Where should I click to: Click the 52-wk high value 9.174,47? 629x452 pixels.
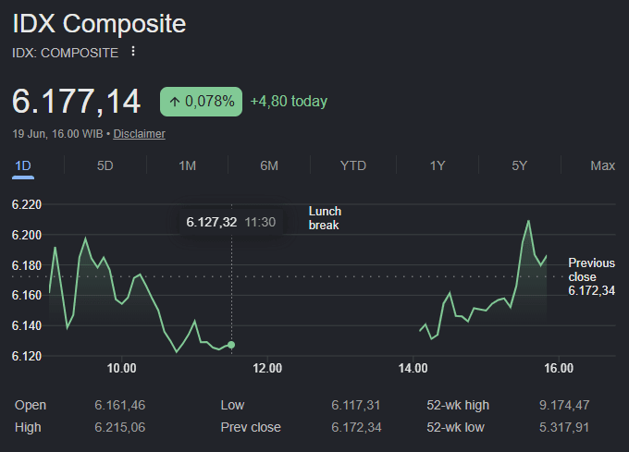tap(564, 405)
